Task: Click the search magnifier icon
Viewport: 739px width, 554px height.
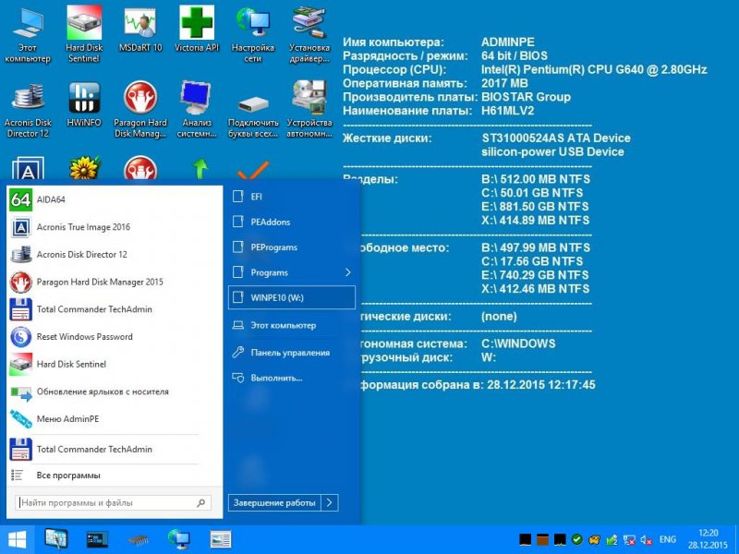Action: pos(200,502)
